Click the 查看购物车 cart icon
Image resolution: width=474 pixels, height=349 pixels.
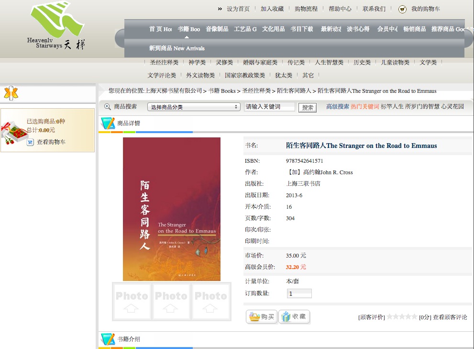pos(30,142)
